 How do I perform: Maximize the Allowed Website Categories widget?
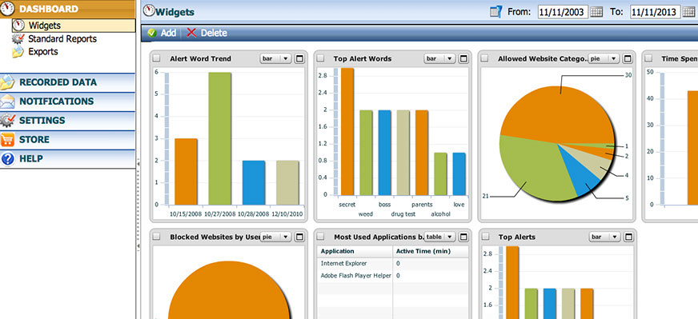tap(628, 58)
